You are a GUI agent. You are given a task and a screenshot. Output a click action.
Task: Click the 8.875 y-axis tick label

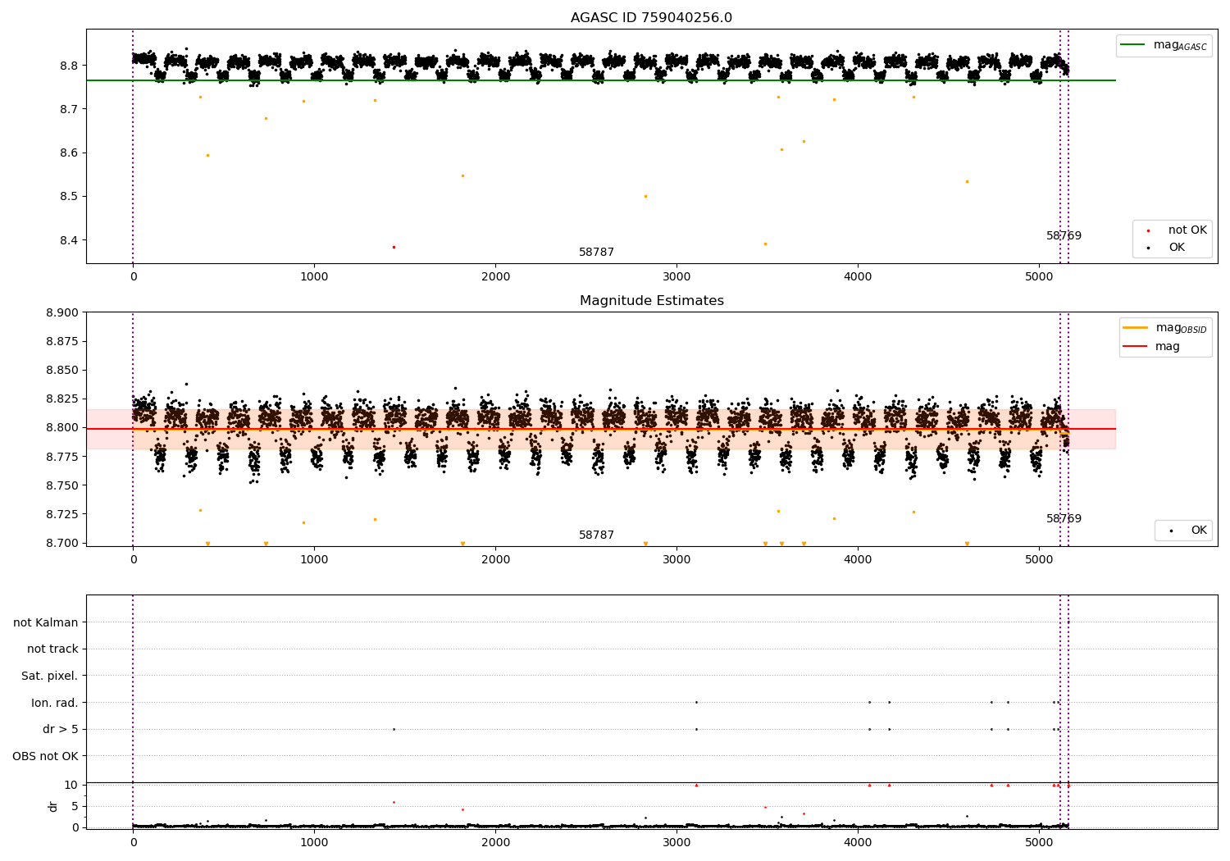tap(63, 341)
